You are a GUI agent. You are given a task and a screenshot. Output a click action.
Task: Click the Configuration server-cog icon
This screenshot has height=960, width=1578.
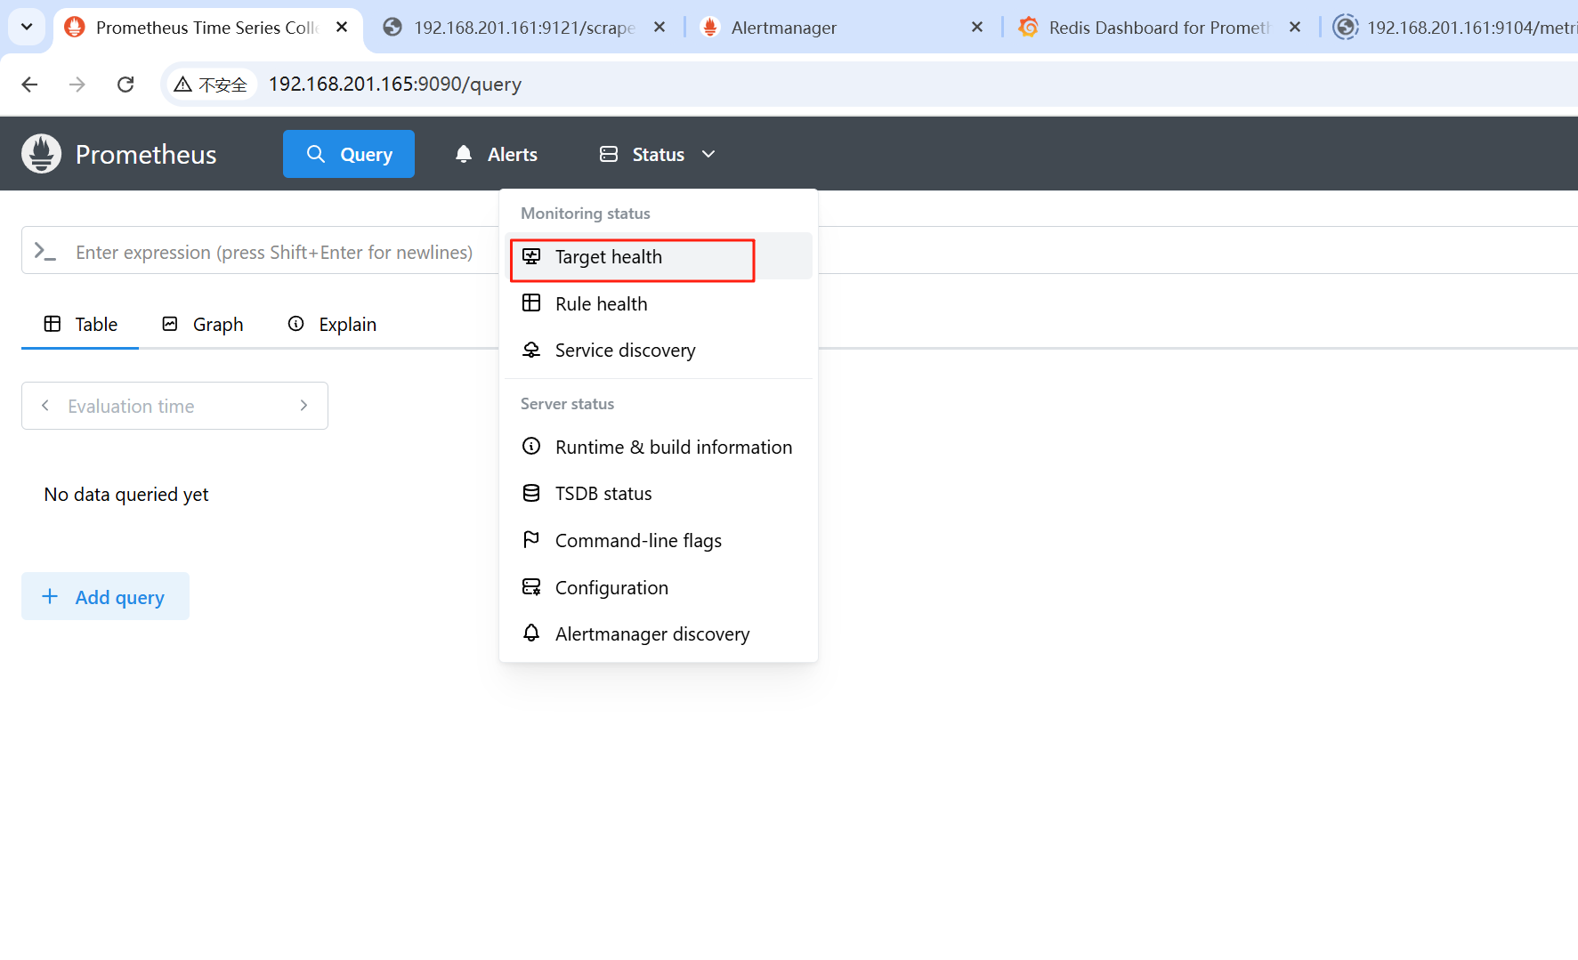(531, 586)
